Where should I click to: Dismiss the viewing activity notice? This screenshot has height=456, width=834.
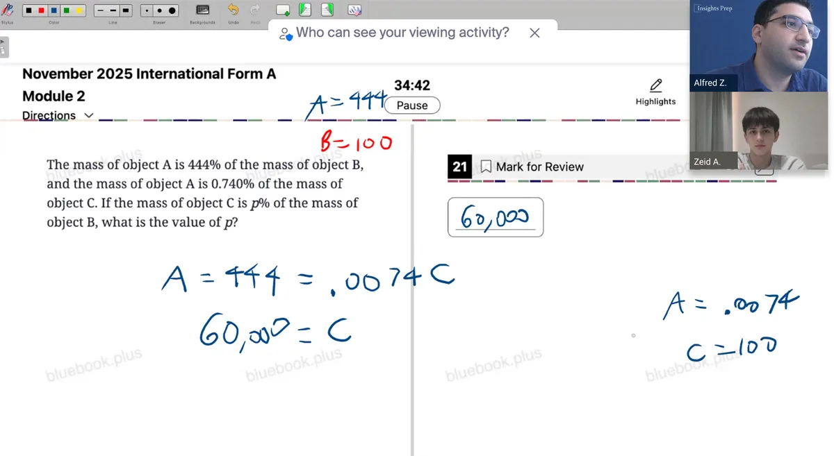[534, 33]
